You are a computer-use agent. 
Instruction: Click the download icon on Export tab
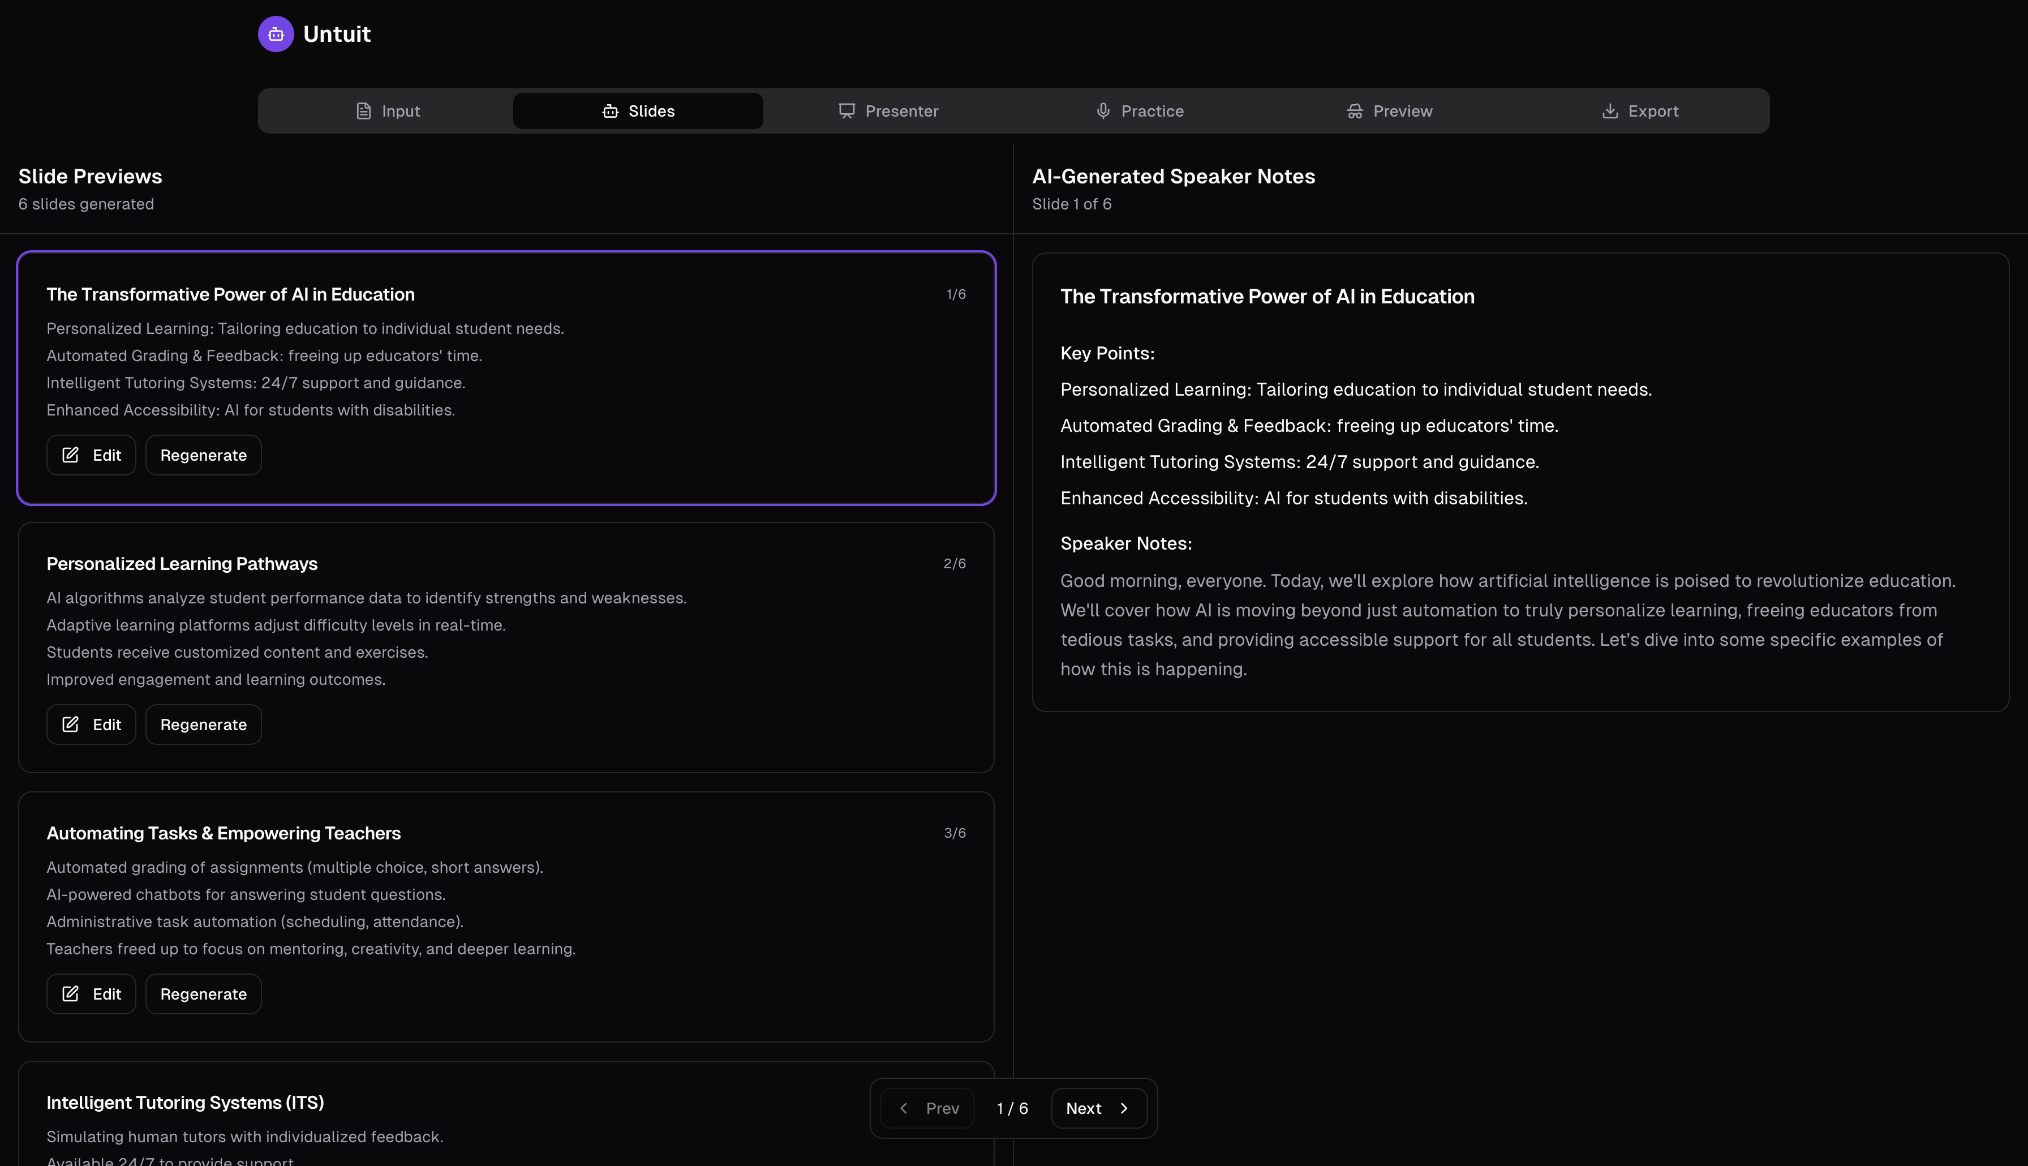tap(1609, 112)
